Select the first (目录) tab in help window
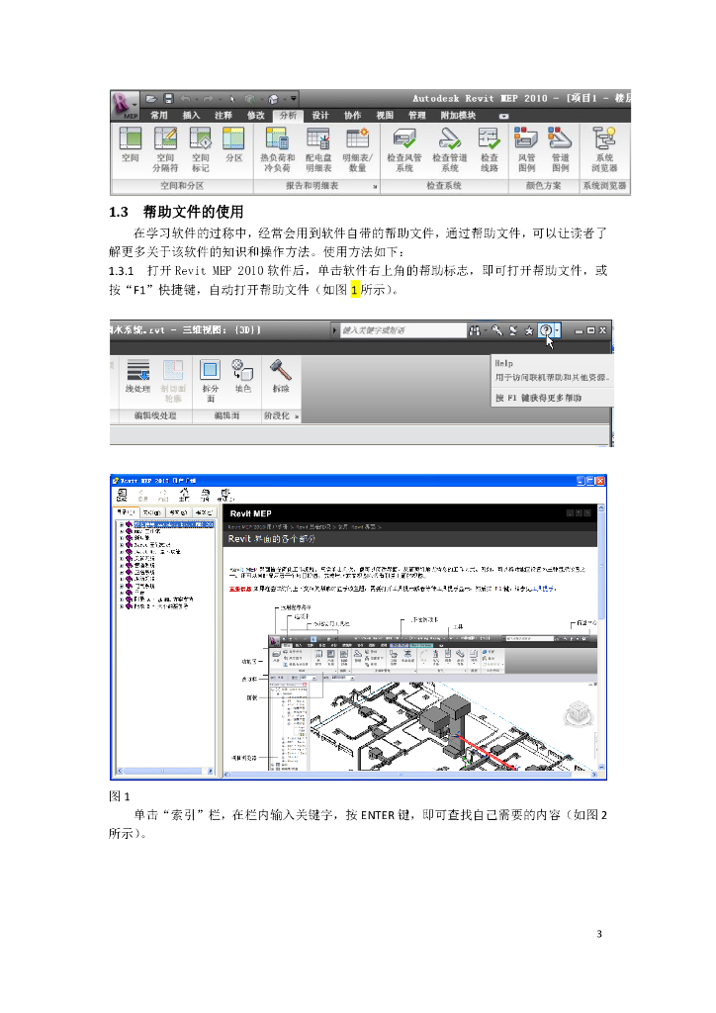This screenshot has width=716, height=1013. click(126, 512)
